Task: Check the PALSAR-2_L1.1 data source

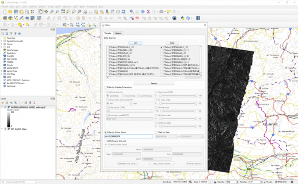Action: click(107, 47)
